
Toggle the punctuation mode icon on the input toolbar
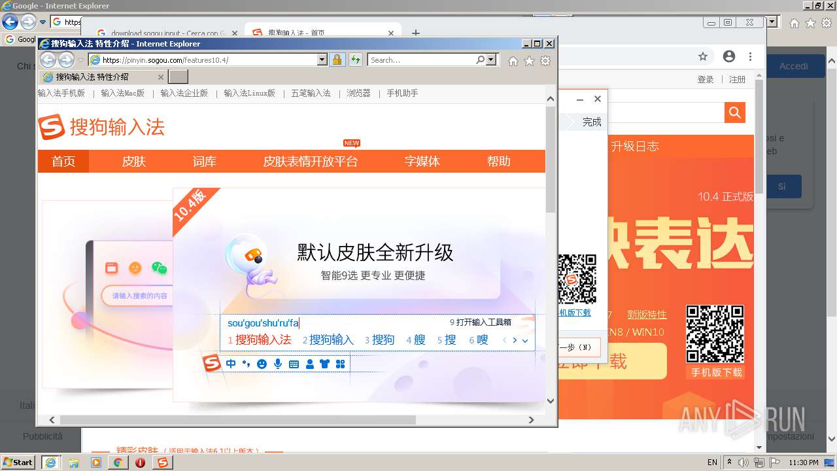(x=247, y=364)
